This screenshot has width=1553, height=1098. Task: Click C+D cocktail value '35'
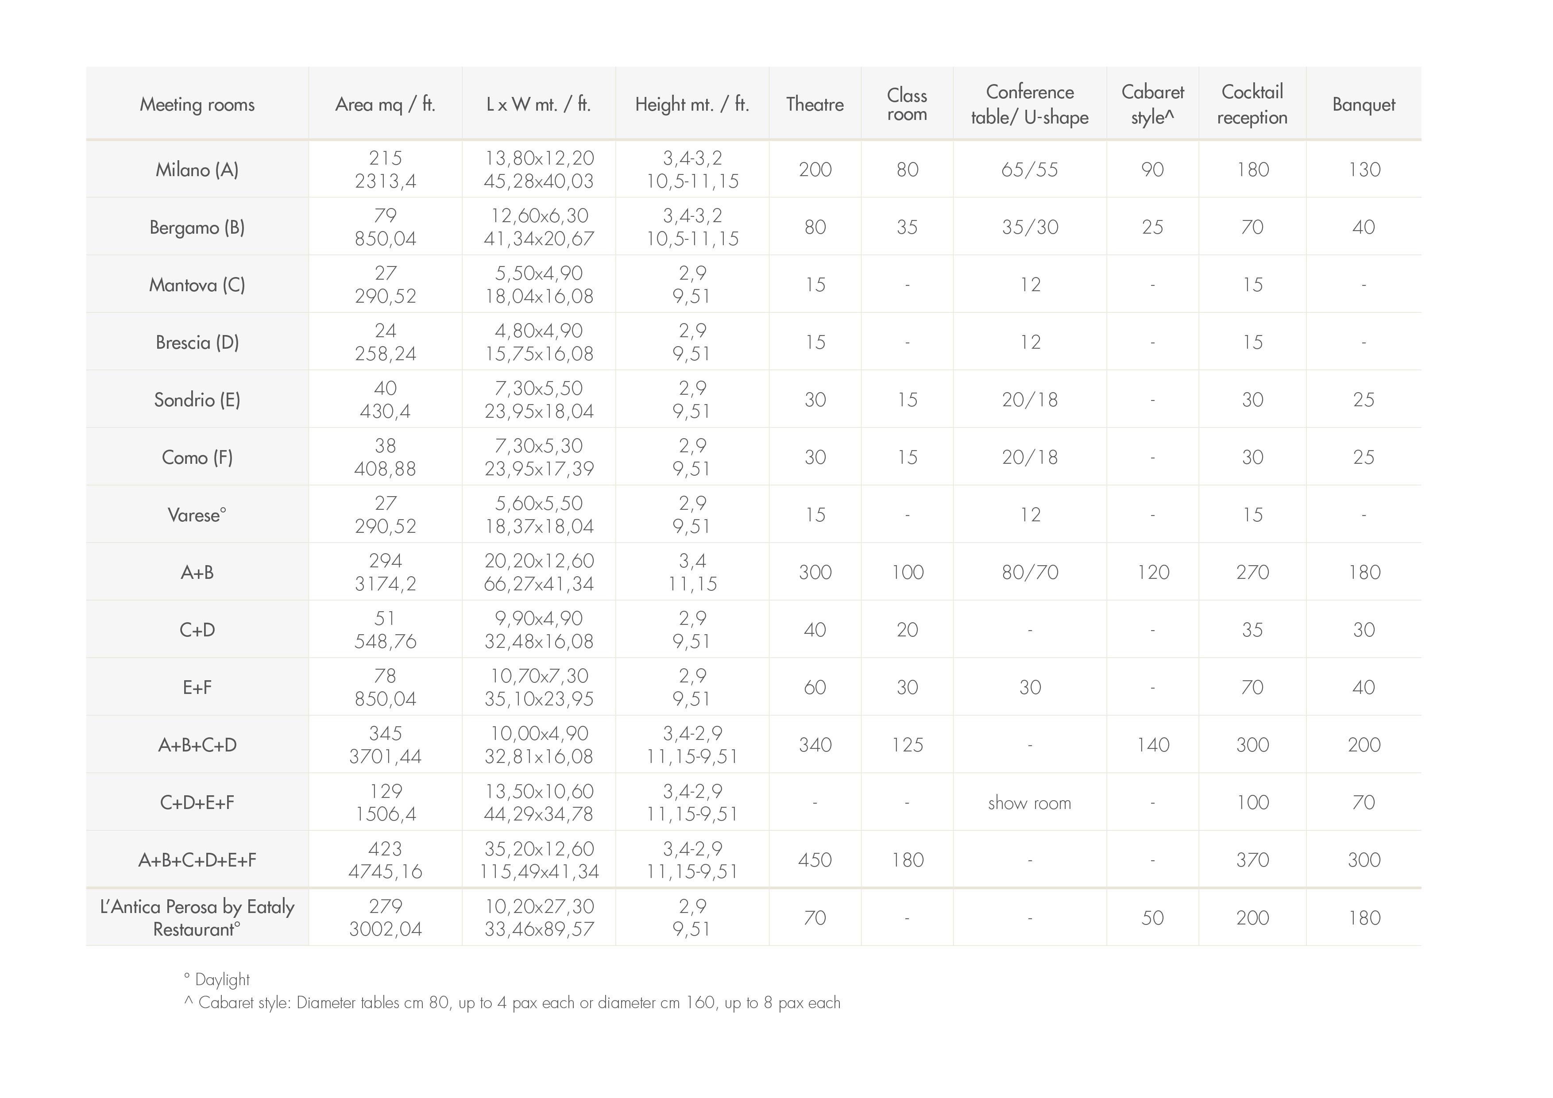[1252, 630]
